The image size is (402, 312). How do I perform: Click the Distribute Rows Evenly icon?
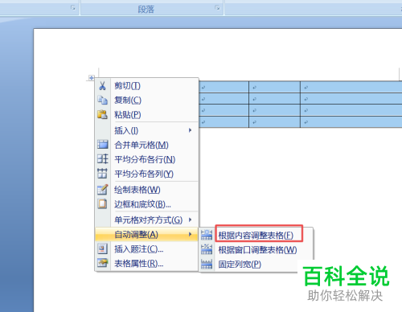pyautogui.click(x=102, y=159)
